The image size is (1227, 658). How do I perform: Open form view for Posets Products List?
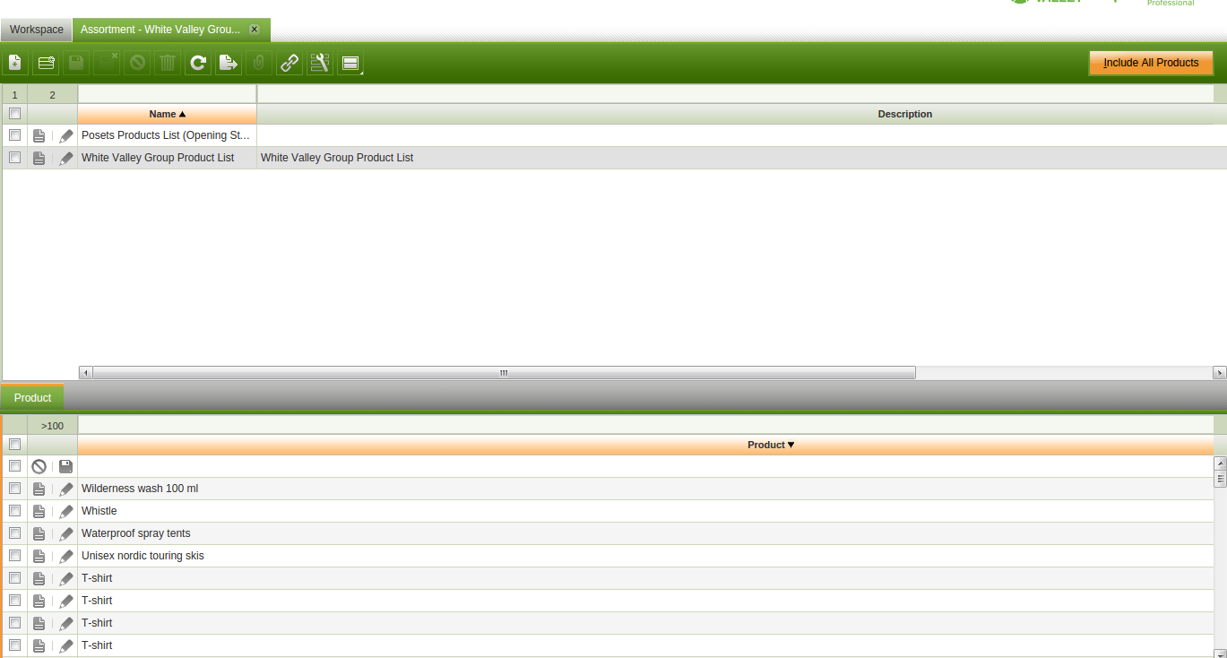click(39, 136)
